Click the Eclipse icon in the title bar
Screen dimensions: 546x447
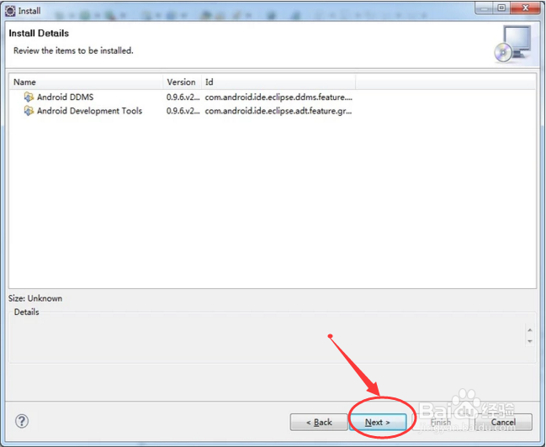pyautogui.click(x=10, y=11)
